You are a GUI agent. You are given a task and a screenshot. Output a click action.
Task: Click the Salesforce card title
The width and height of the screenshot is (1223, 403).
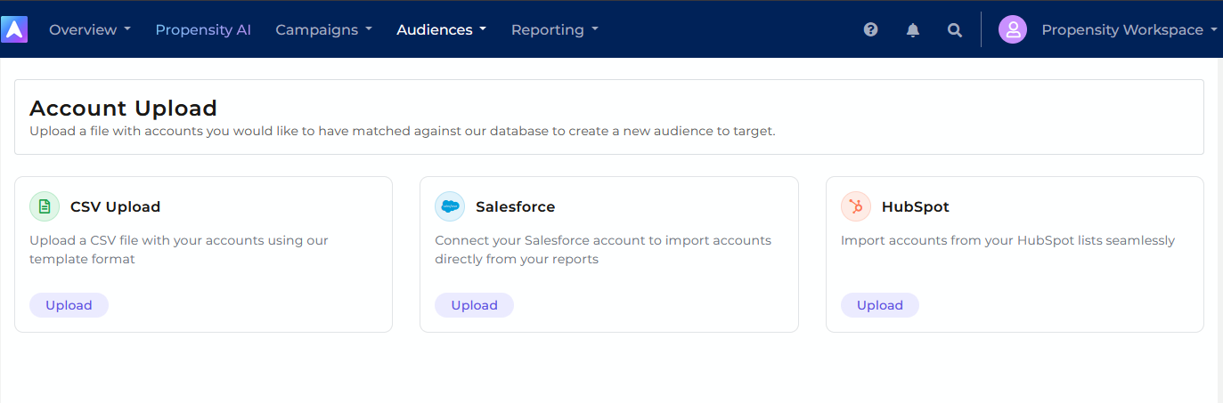[515, 206]
